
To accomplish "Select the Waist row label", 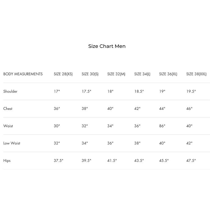I will pyautogui.click(x=8, y=126).
